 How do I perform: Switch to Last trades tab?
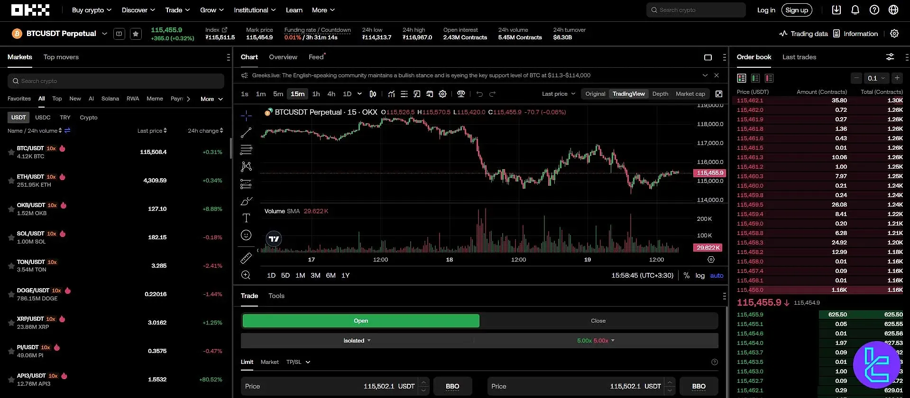click(x=799, y=57)
